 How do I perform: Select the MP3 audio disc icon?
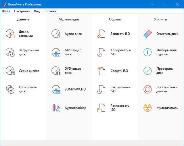(56, 52)
